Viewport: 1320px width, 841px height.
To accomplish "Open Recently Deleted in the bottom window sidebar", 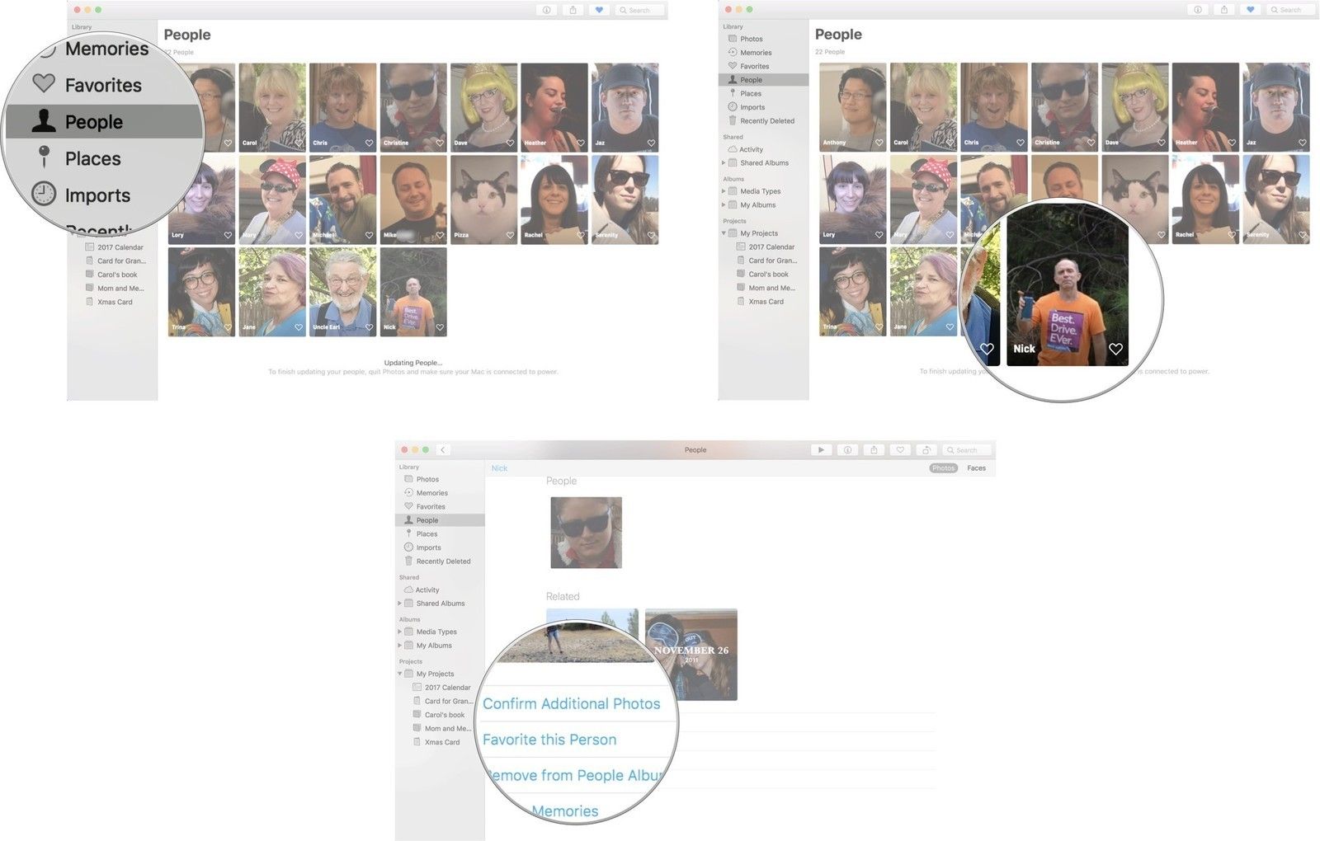I will point(443,561).
